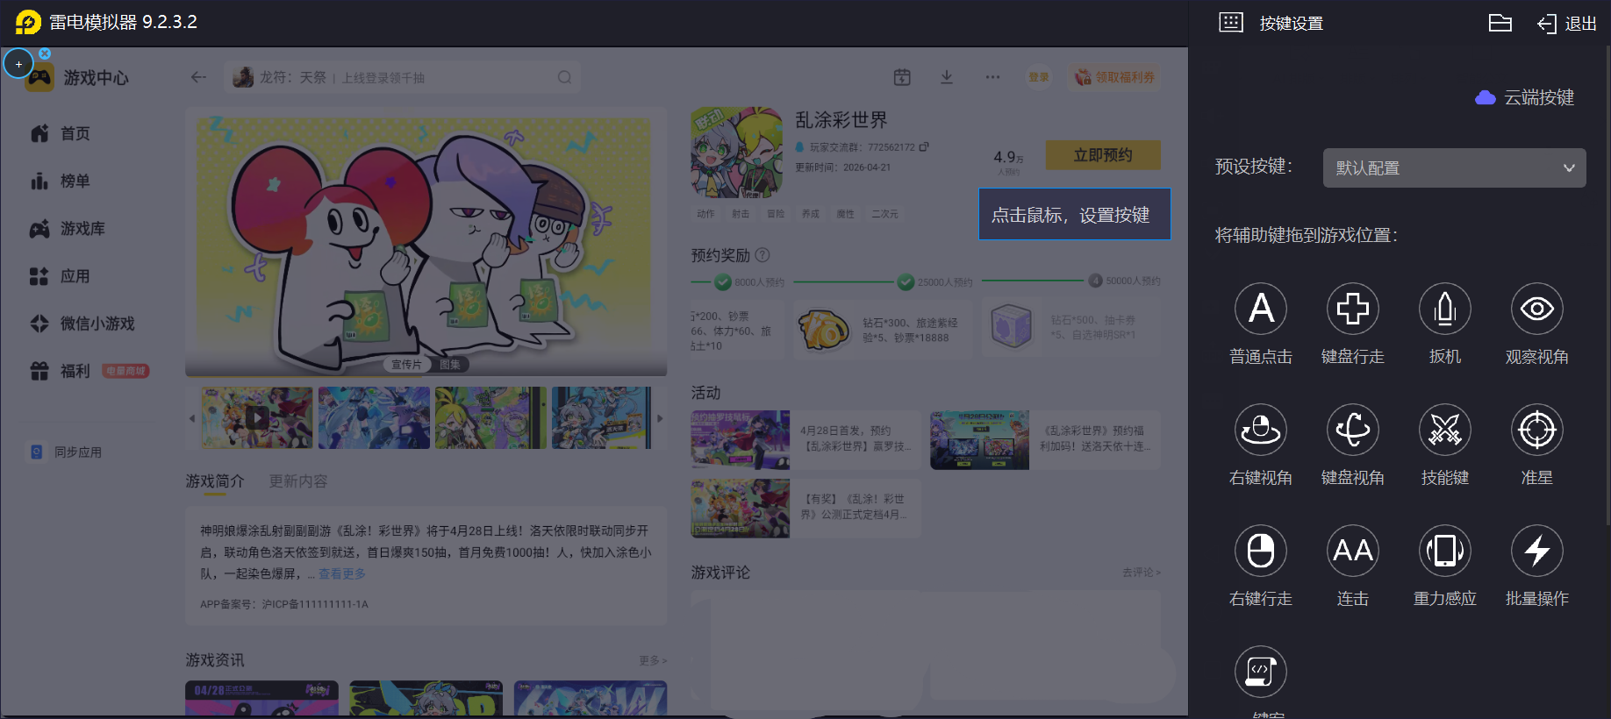Click 查看更多 to expand description
This screenshot has width=1611, height=719.
click(x=342, y=573)
